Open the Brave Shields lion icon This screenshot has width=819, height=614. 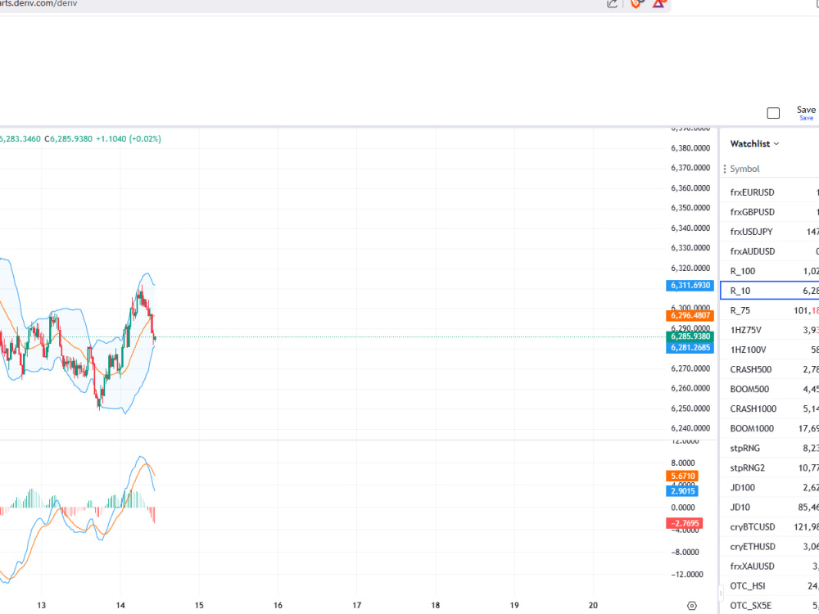point(636,3)
